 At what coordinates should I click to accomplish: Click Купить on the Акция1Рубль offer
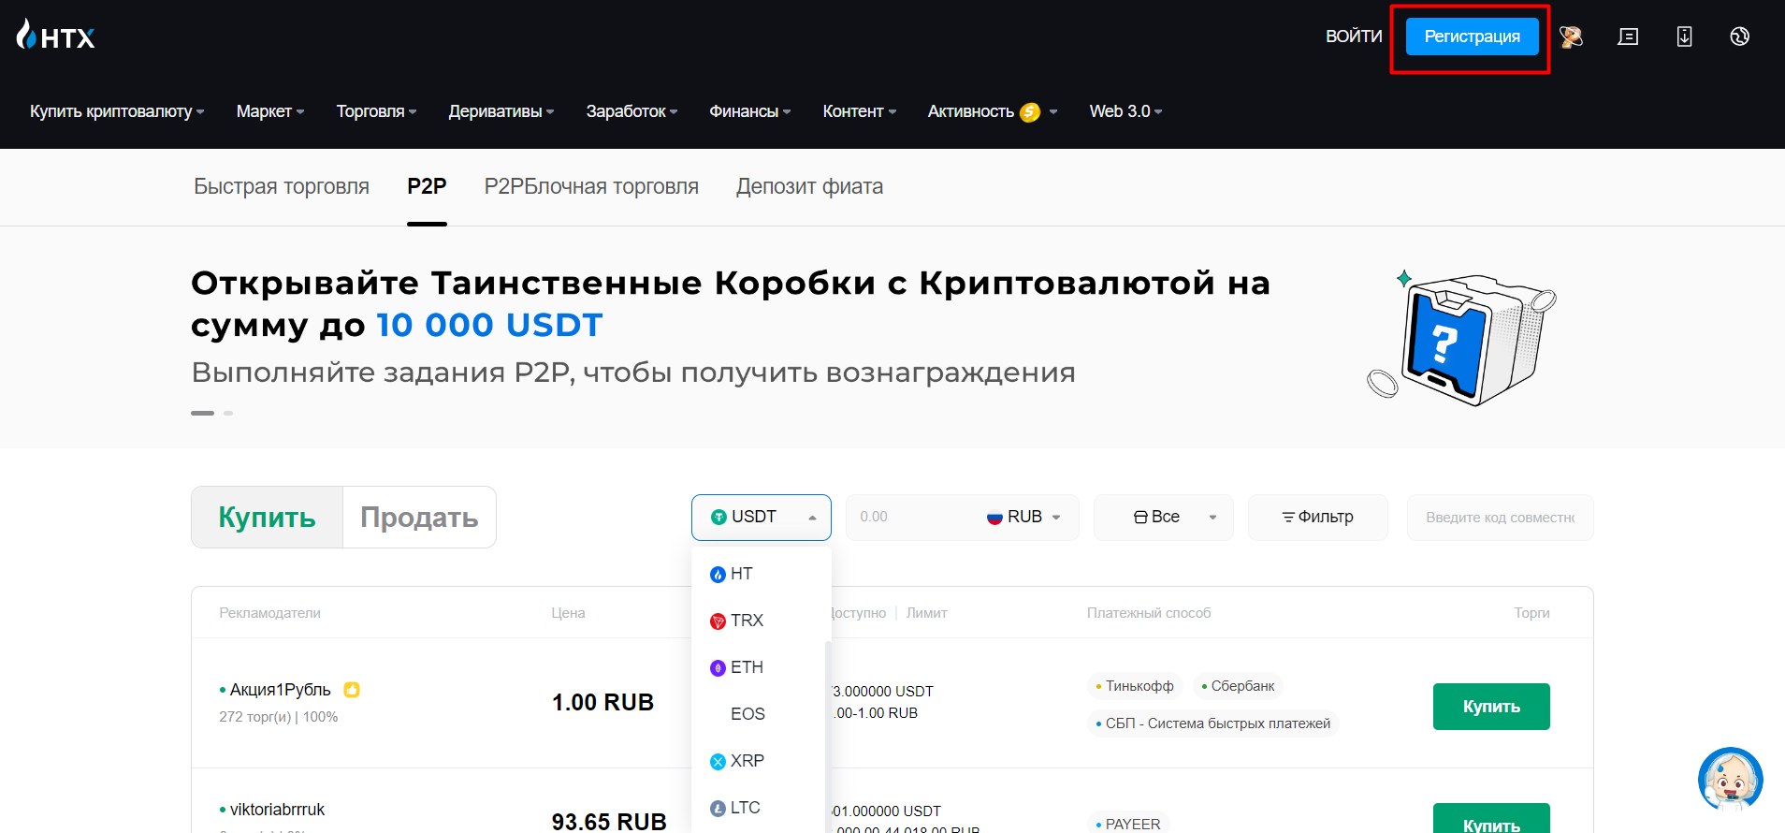1491,707
